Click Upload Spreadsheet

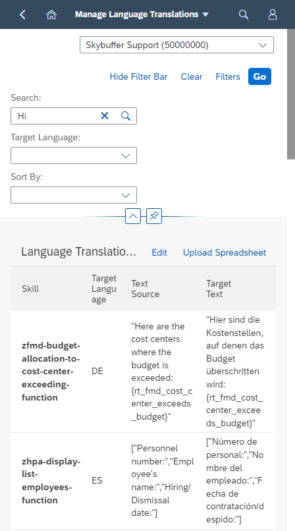point(225,252)
